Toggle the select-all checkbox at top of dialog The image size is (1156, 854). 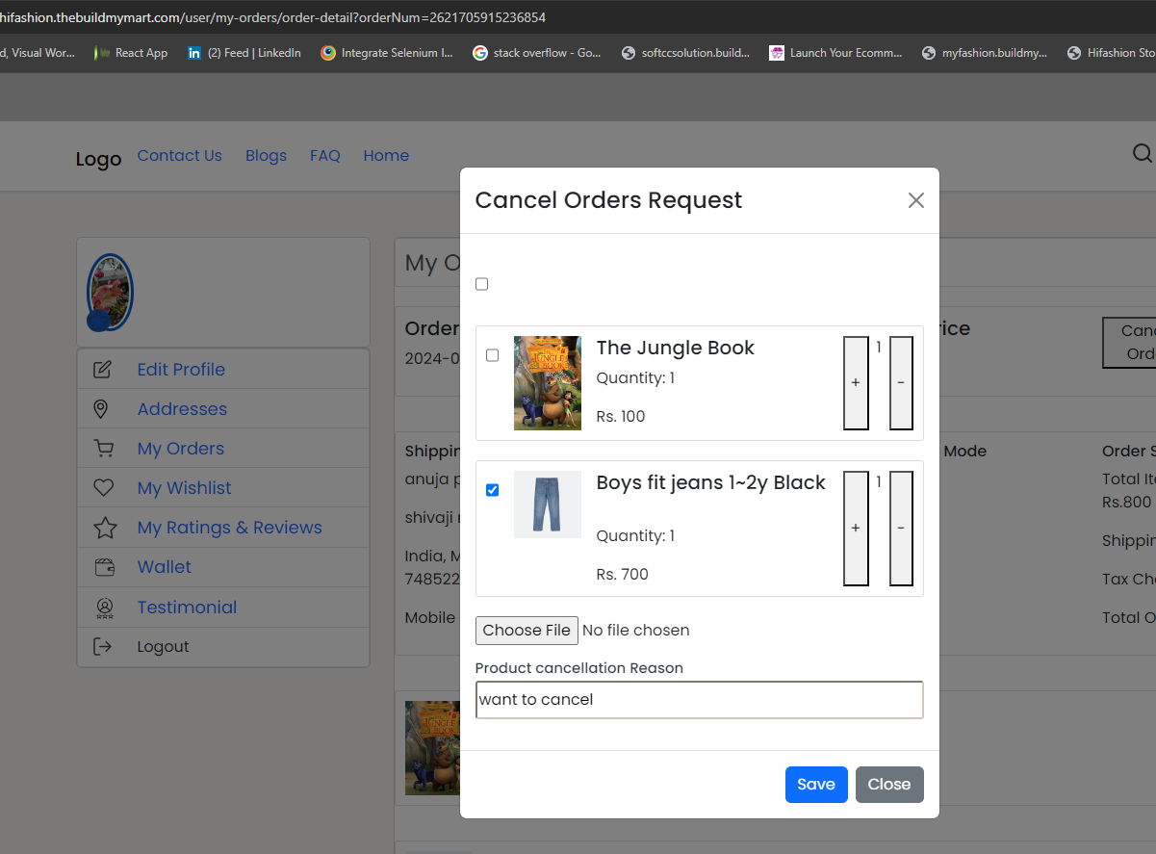pyautogui.click(x=482, y=284)
